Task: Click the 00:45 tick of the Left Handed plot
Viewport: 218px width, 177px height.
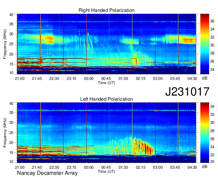Action: (x=106, y=167)
